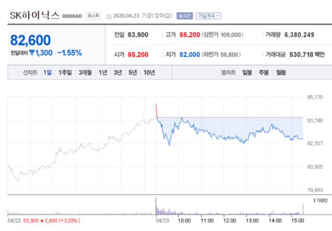Click the 전일 value 83,900
This screenshot has height=231, width=332.
tap(138, 35)
